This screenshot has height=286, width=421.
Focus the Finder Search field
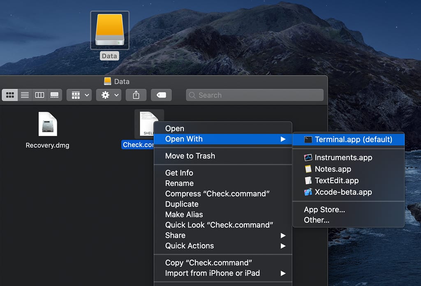(254, 95)
